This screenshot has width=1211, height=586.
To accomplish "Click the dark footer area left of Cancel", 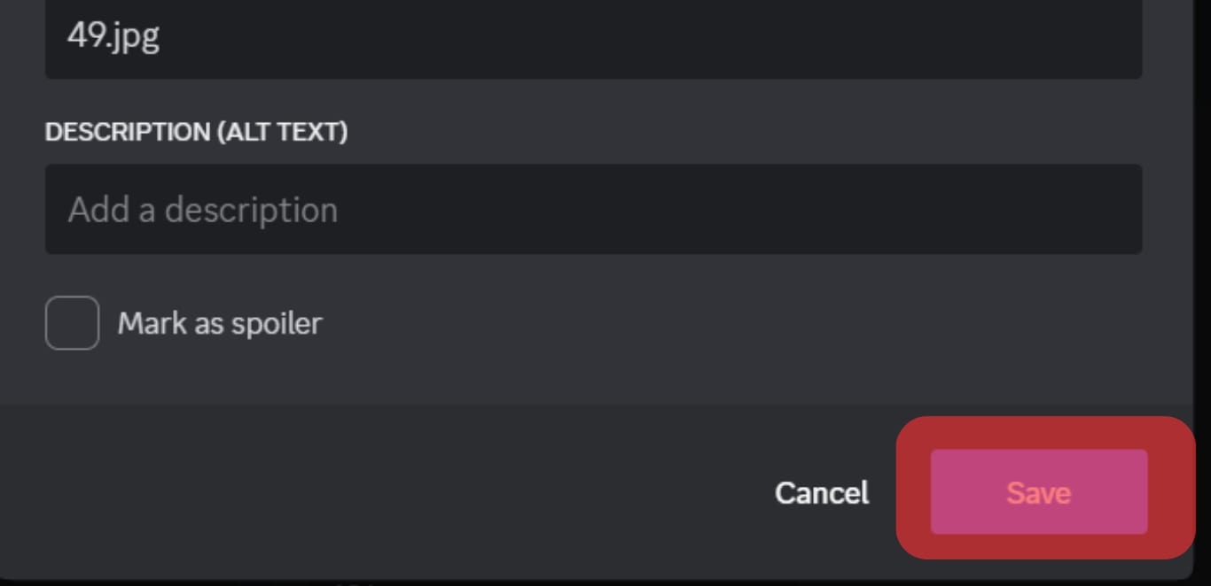I will pos(381,492).
